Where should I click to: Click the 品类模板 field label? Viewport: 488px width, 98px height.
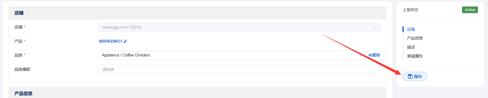23,69
